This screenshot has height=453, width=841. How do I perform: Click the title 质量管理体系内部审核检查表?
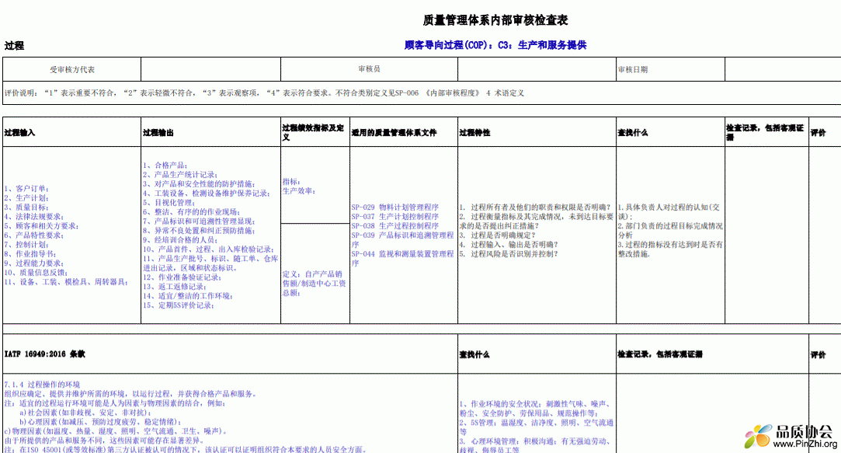(495, 20)
